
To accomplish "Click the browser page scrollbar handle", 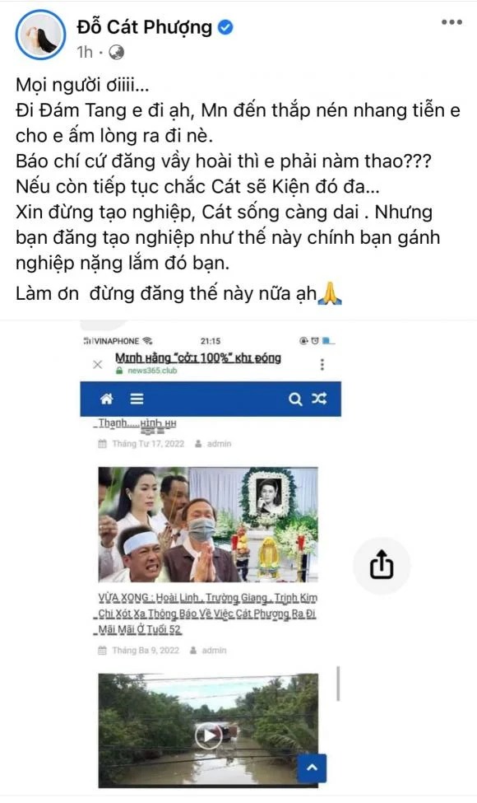I will (x=338, y=684).
